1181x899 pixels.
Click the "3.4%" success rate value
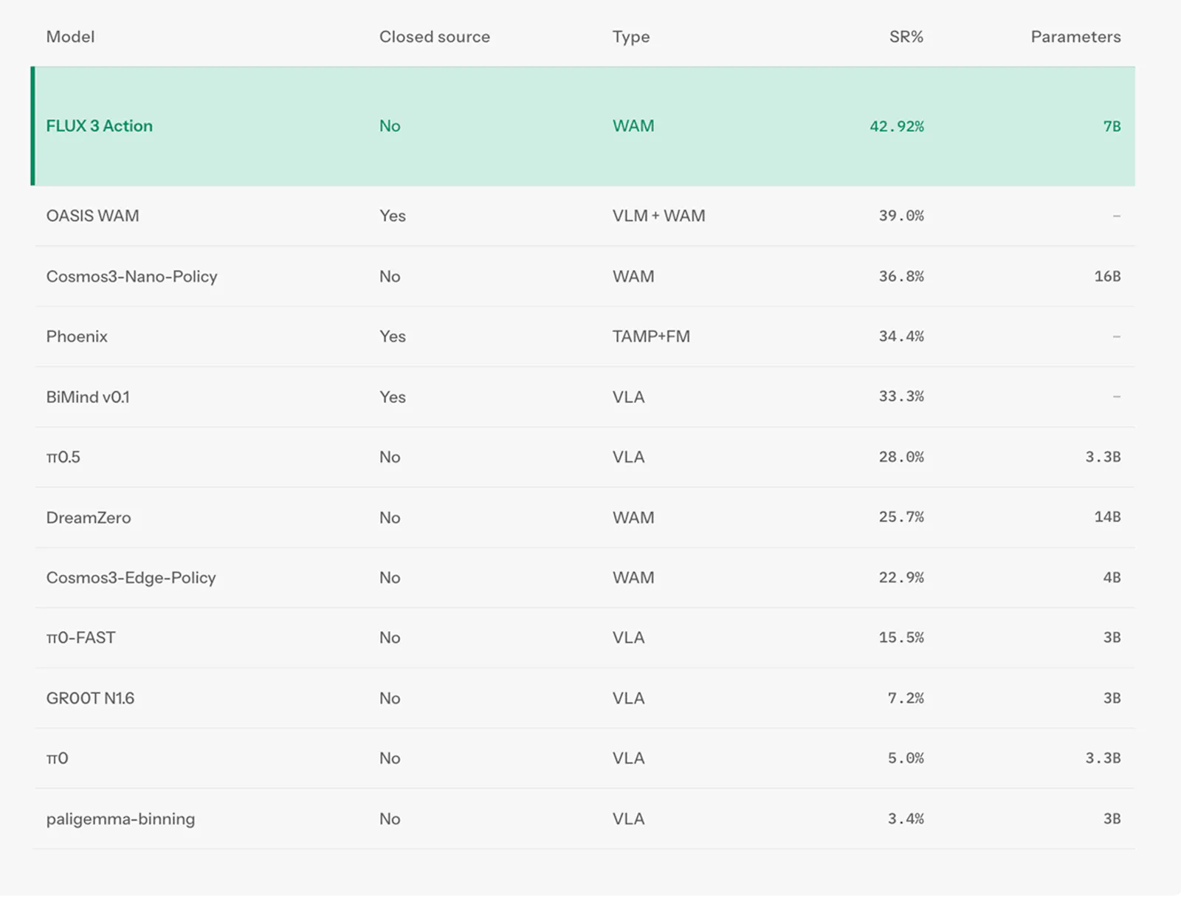(906, 819)
